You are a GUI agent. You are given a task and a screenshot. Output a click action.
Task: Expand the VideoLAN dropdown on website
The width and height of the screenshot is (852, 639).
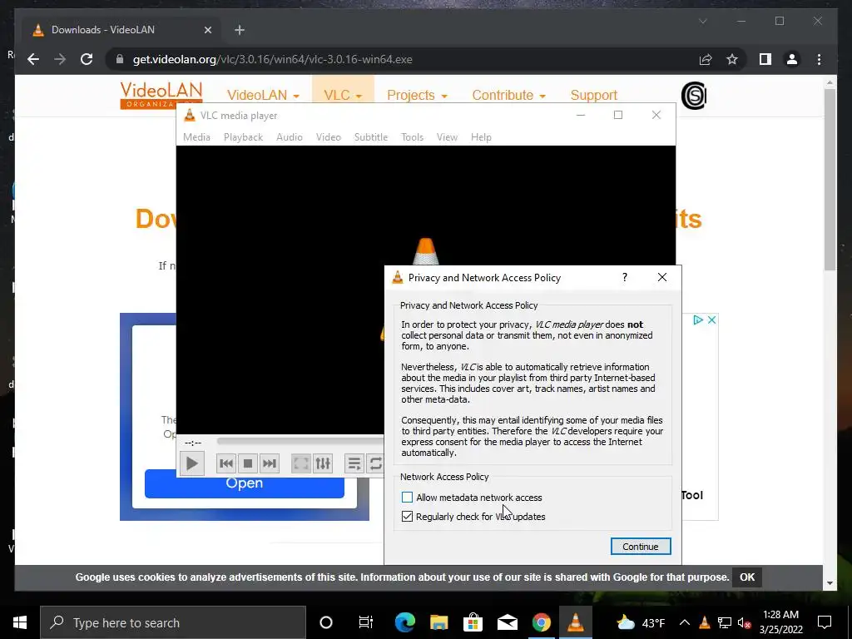[263, 95]
